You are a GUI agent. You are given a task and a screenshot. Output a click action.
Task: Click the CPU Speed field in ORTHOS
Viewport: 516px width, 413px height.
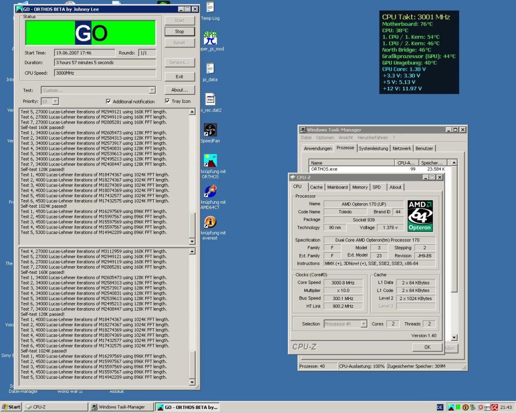tap(105, 73)
